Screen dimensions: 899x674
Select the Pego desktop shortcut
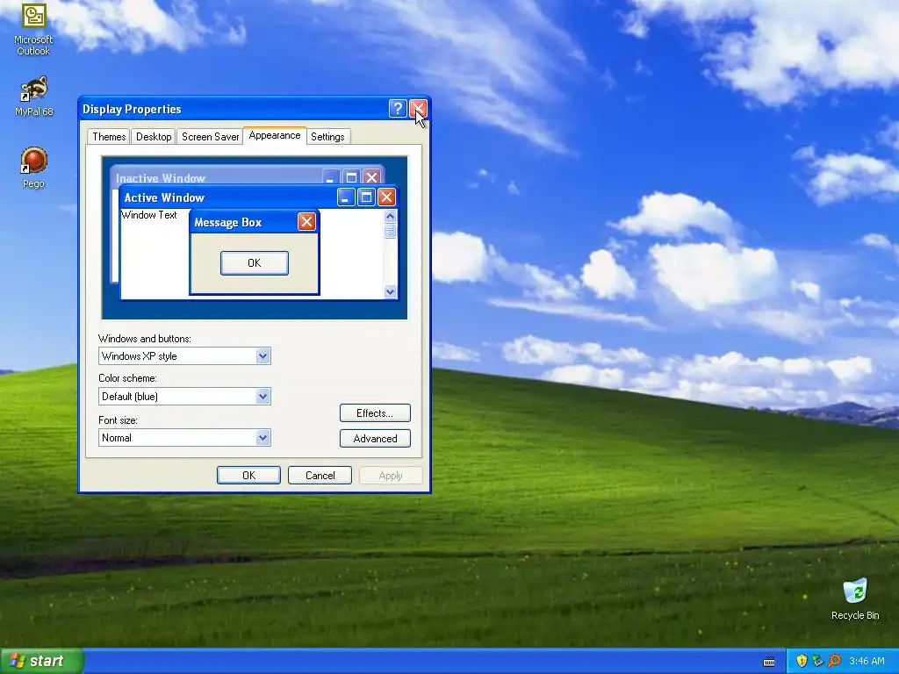(34, 168)
